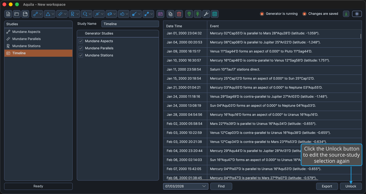Image resolution: width=366 pixels, height=194 pixels.
Task: Select the Timeline study in Studies list
Action: [x=38, y=53]
